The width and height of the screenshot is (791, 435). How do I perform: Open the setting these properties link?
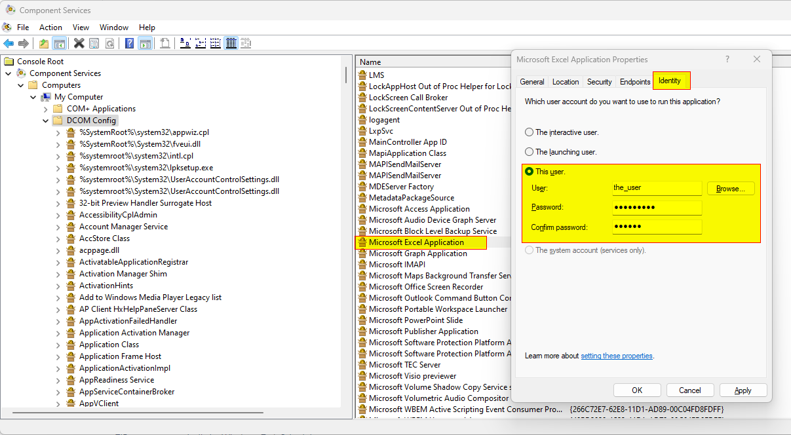coord(617,356)
